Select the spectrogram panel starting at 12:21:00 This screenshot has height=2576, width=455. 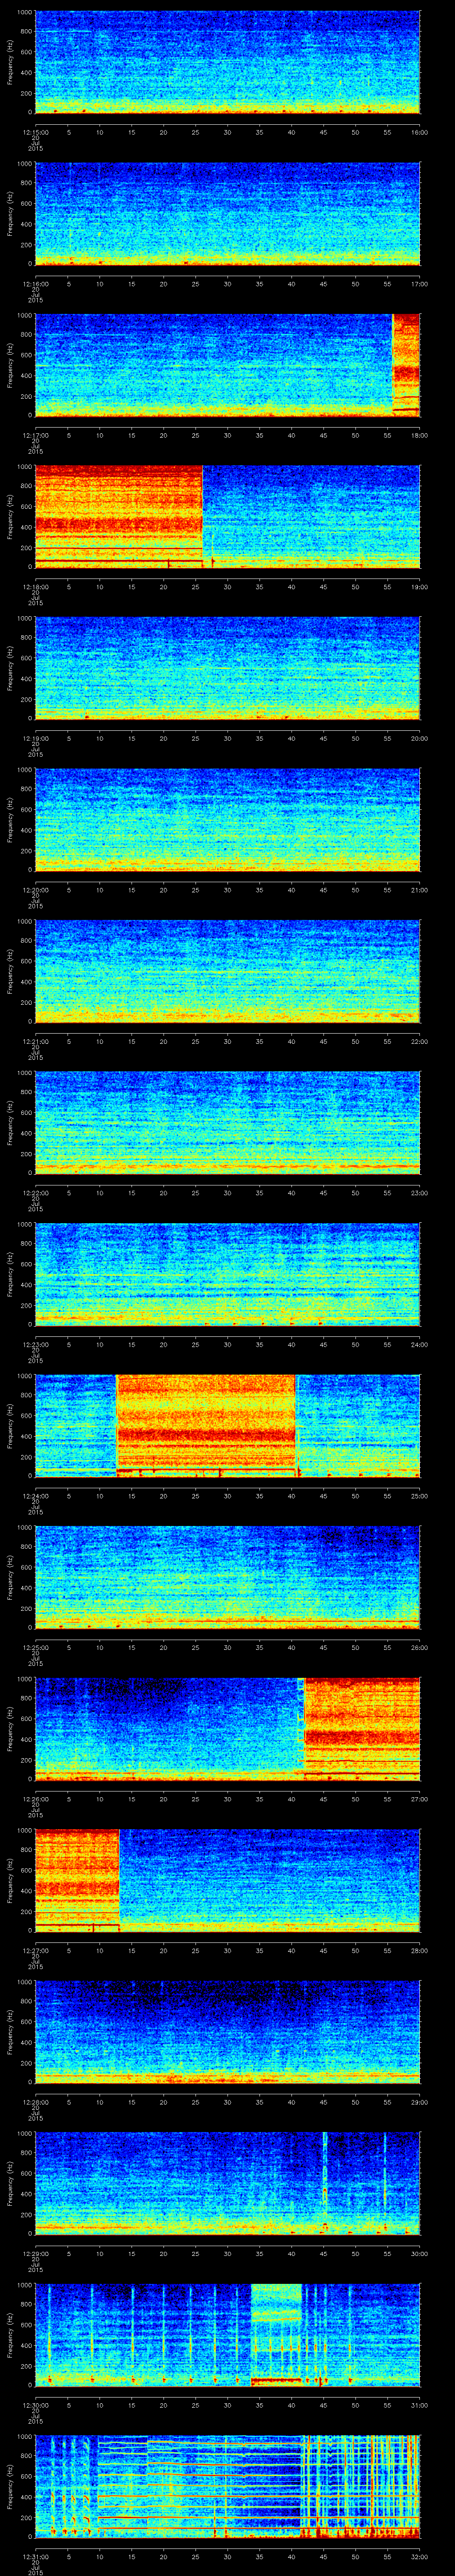pyautogui.click(x=227, y=971)
